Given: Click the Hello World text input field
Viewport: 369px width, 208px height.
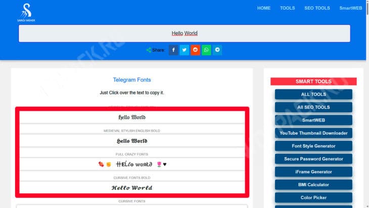Looking at the screenshot, I should (x=184, y=33).
